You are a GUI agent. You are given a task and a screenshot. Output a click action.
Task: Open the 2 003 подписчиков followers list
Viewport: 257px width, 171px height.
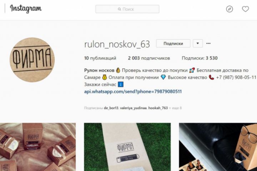(x=149, y=58)
